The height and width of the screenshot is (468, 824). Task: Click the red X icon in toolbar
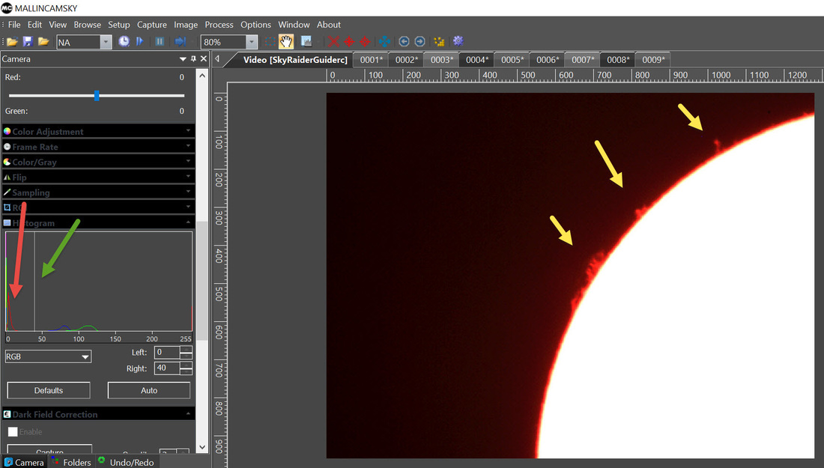click(x=333, y=41)
